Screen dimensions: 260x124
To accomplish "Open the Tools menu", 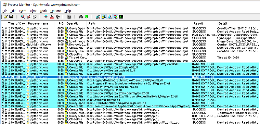I will pyautogui.click(x=44, y=11).
